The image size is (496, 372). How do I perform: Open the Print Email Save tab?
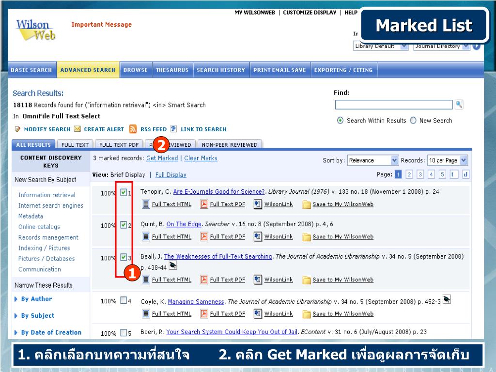[x=279, y=70]
